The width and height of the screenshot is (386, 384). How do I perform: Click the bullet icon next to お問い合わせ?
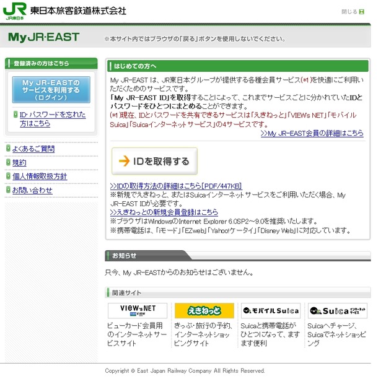(x=9, y=190)
